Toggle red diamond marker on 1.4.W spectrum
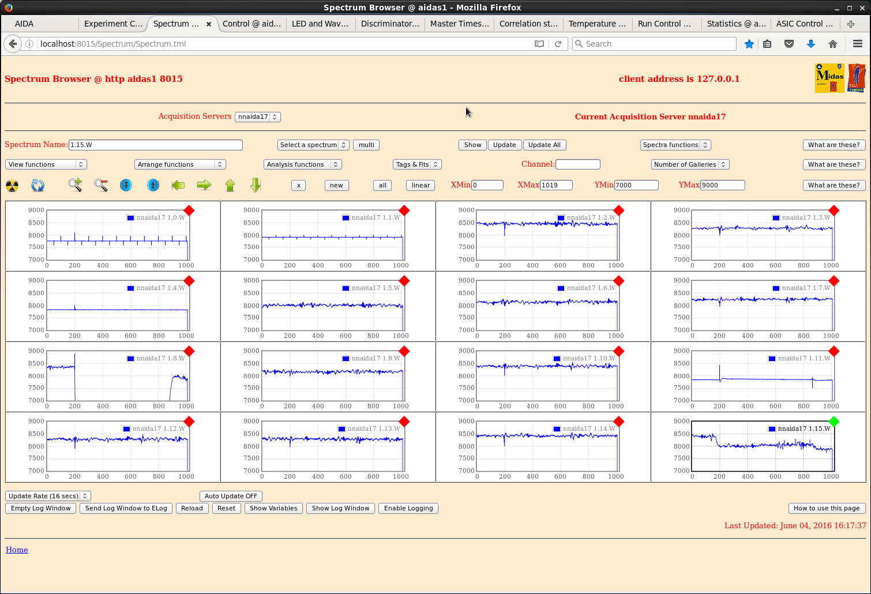 pos(189,281)
